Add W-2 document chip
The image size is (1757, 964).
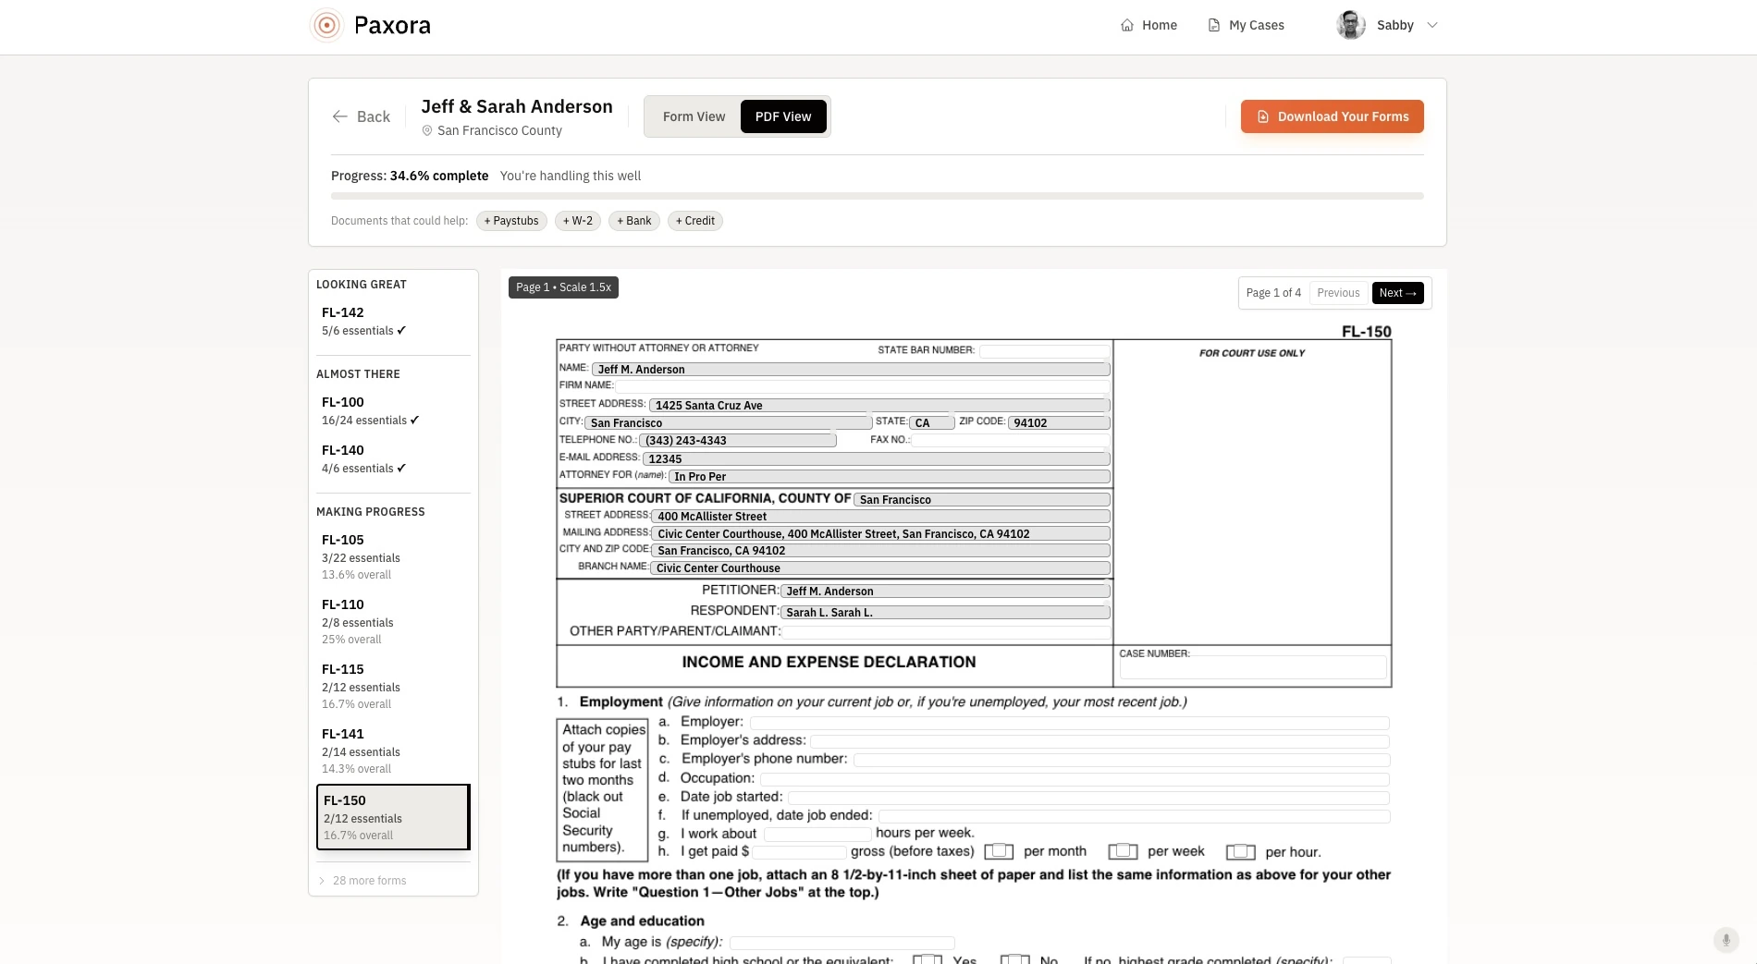578,221
